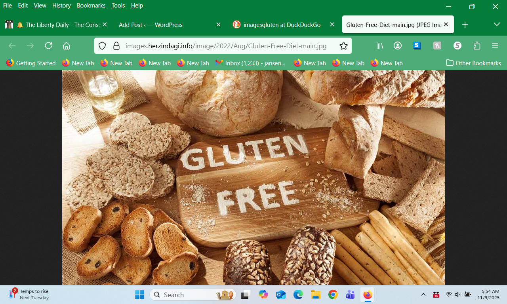Switch to the Add Post WordPress tab
Screen dimensions: 507x304
pyautogui.click(x=151, y=25)
